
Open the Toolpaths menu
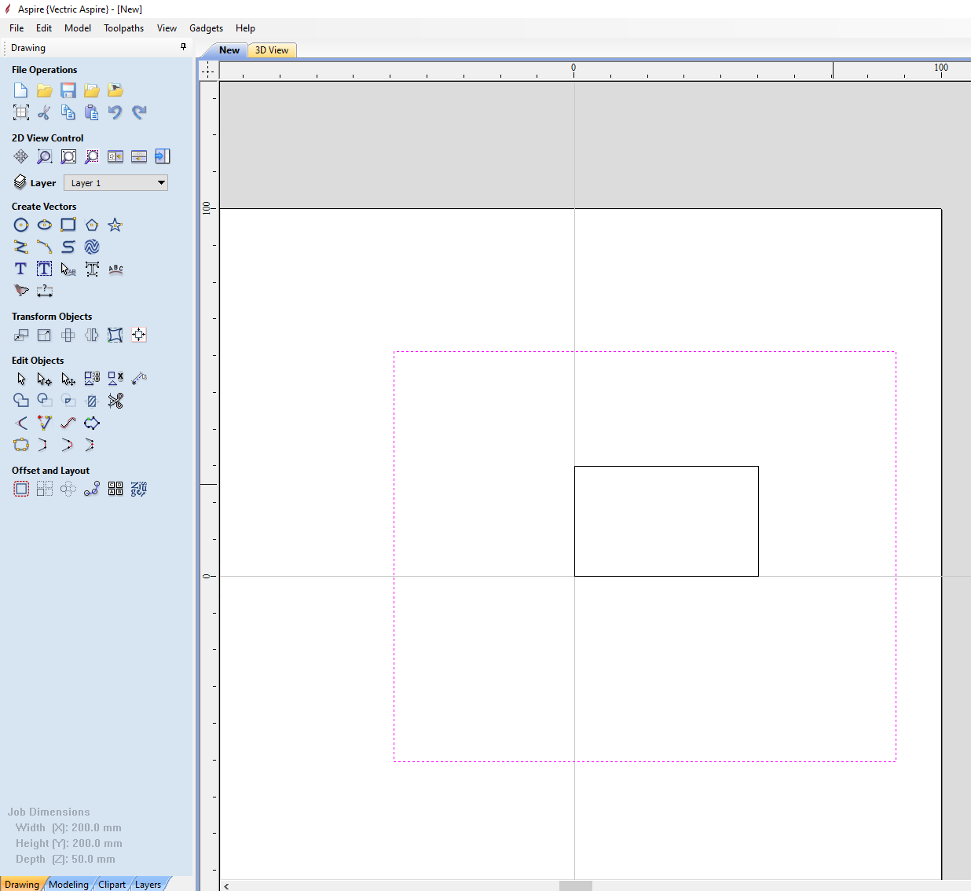point(124,28)
